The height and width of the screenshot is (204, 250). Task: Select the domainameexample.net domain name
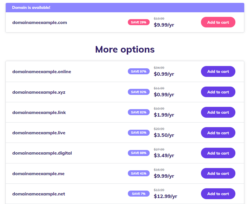click(39, 194)
